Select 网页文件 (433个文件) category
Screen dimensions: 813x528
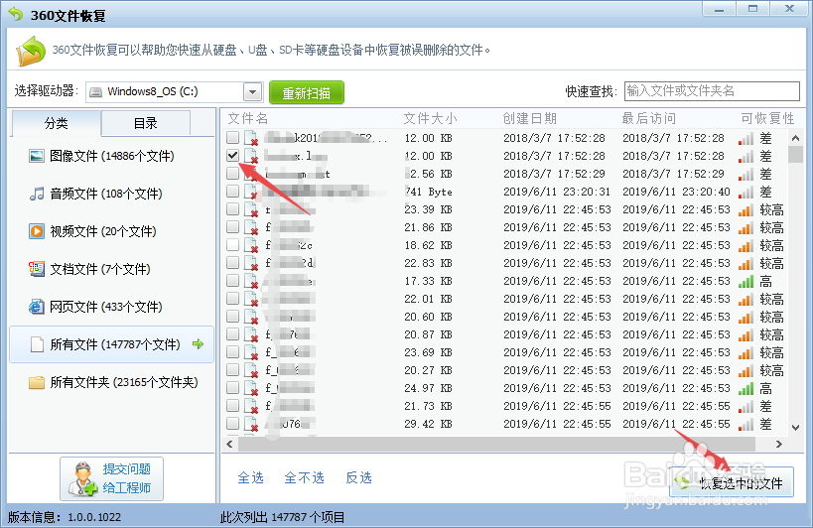[x=111, y=307]
